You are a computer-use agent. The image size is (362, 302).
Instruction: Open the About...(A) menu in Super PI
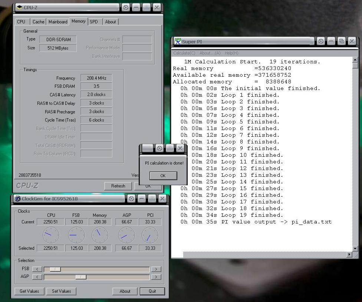pos(210,53)
